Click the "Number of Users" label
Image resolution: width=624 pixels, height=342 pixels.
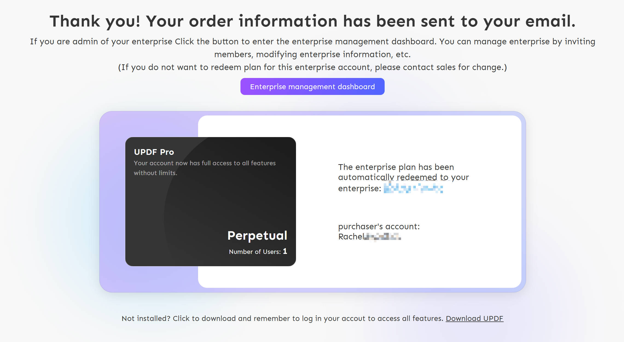coord(255,252)
